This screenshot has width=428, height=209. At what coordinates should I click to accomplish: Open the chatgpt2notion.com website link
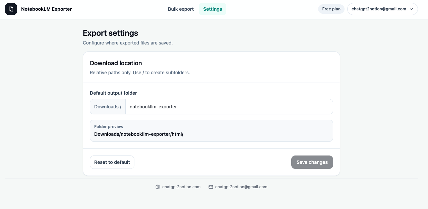tap(181, 187)
